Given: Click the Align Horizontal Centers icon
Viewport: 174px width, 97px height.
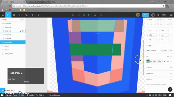Looking at the screenshot, I should [x=151, y=24].
